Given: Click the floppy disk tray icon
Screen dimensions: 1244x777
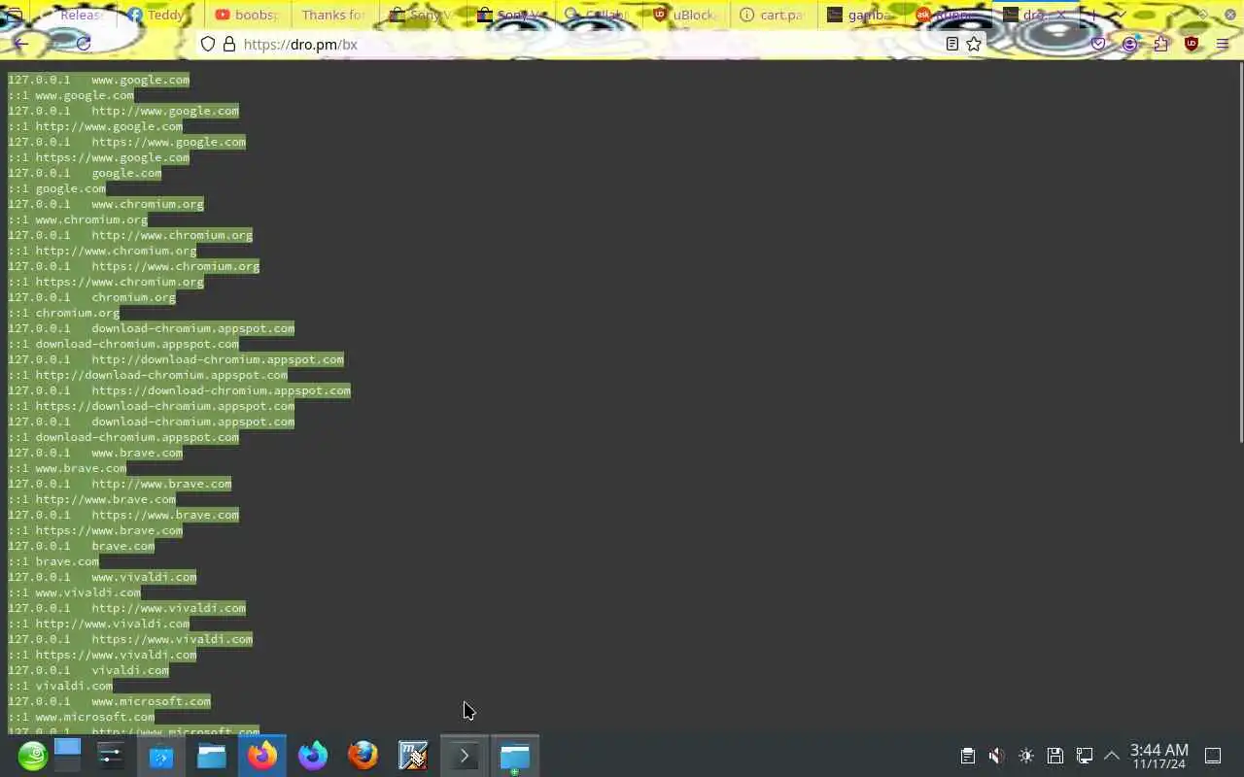Looking at the screenshot, I should 1055,756.
